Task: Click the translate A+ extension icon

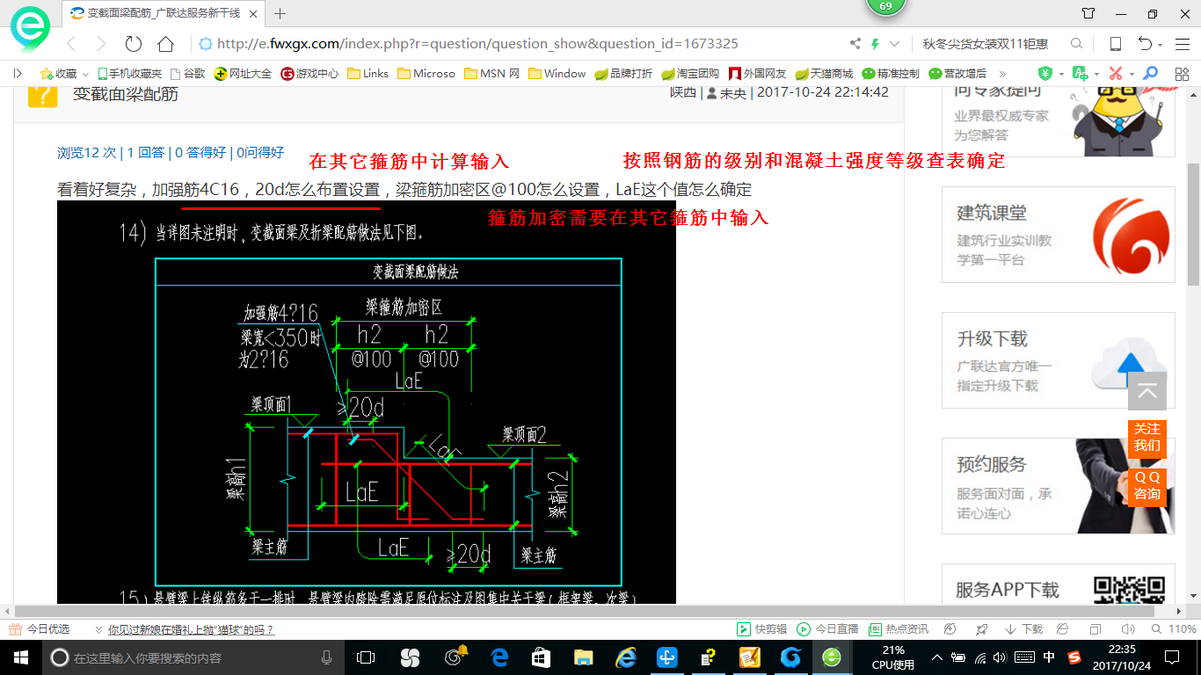Action: (1079, 74)
